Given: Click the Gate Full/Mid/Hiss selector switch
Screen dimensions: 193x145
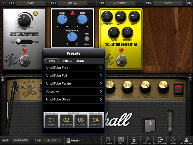Looking at the screenshot, I should click(x=24, y=41).
